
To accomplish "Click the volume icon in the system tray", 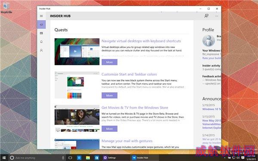I will (x=238, y=158).
